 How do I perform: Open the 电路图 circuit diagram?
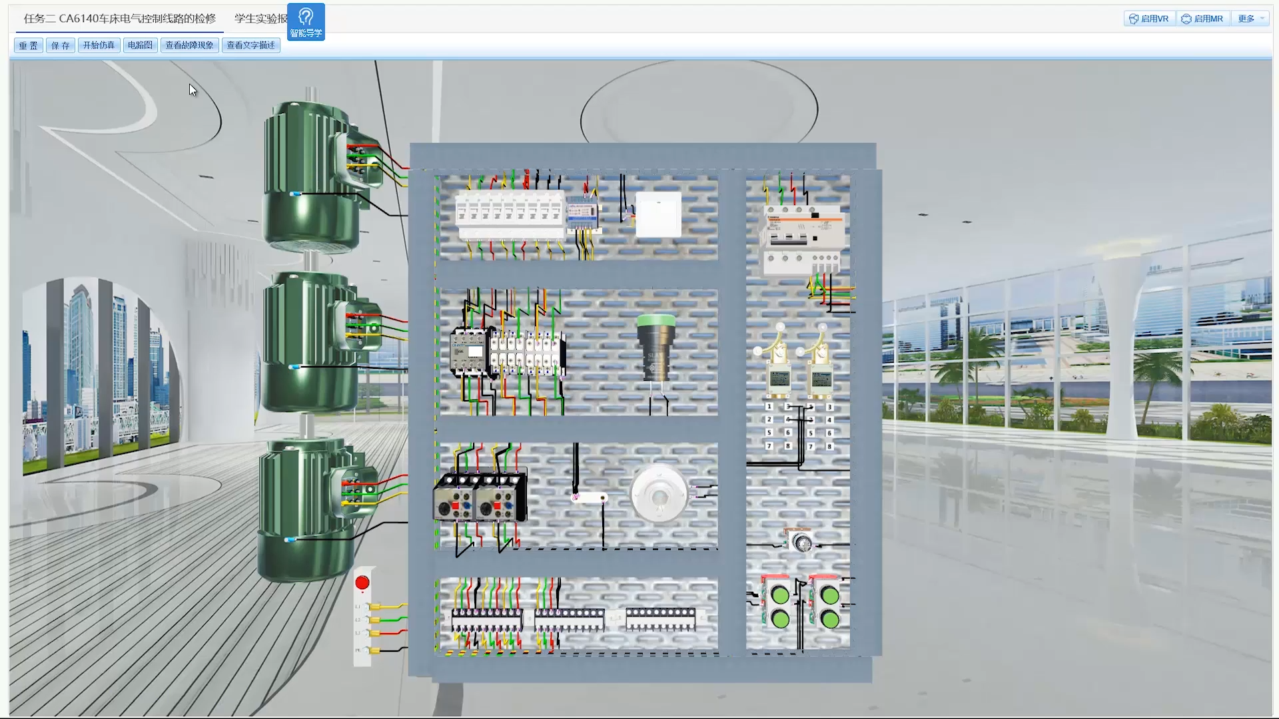[140, 45]
